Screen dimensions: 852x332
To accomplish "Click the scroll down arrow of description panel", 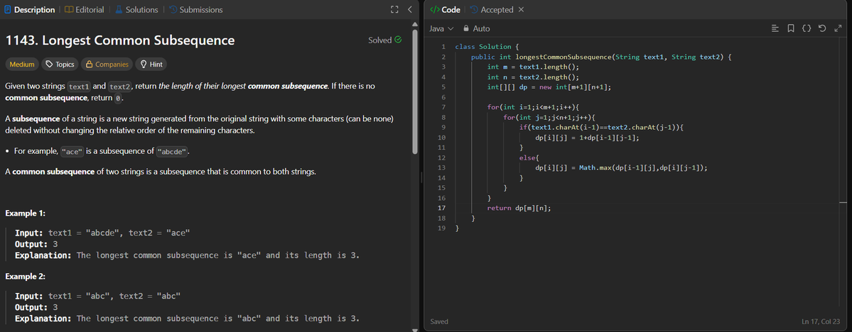I will pyautogui.click(x=414, y=328).
